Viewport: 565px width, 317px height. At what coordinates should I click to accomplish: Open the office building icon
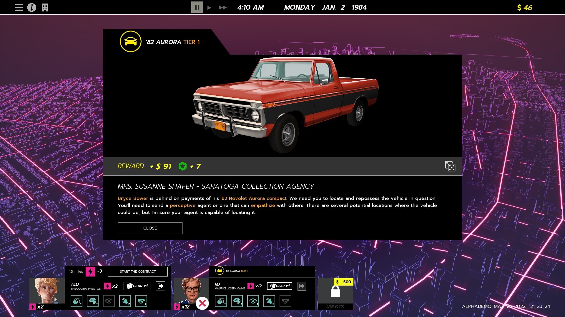(x=45, y=7)
